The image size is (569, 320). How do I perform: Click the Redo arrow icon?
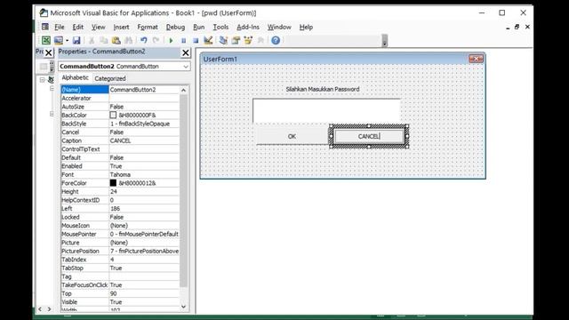coord(156,40)
